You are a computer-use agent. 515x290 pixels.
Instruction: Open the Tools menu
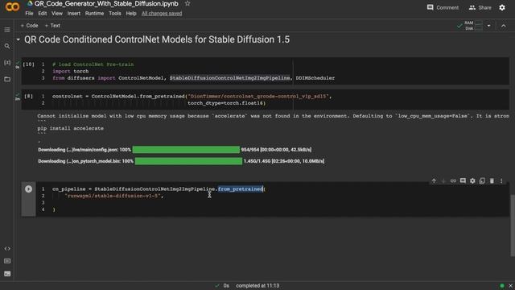tap(115, 14)
